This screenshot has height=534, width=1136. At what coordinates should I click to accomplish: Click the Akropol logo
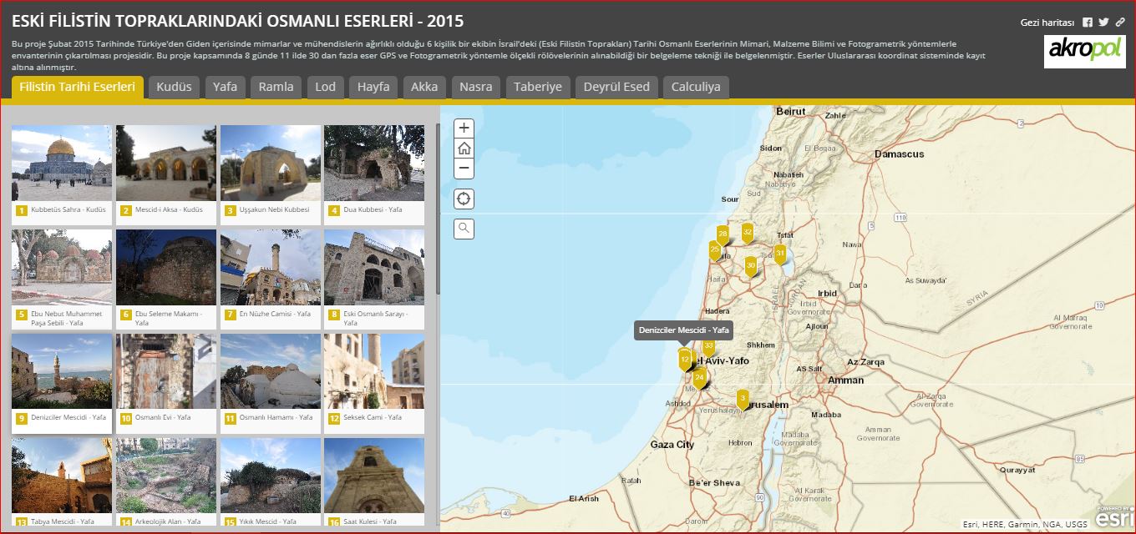tap(1084, 51)
